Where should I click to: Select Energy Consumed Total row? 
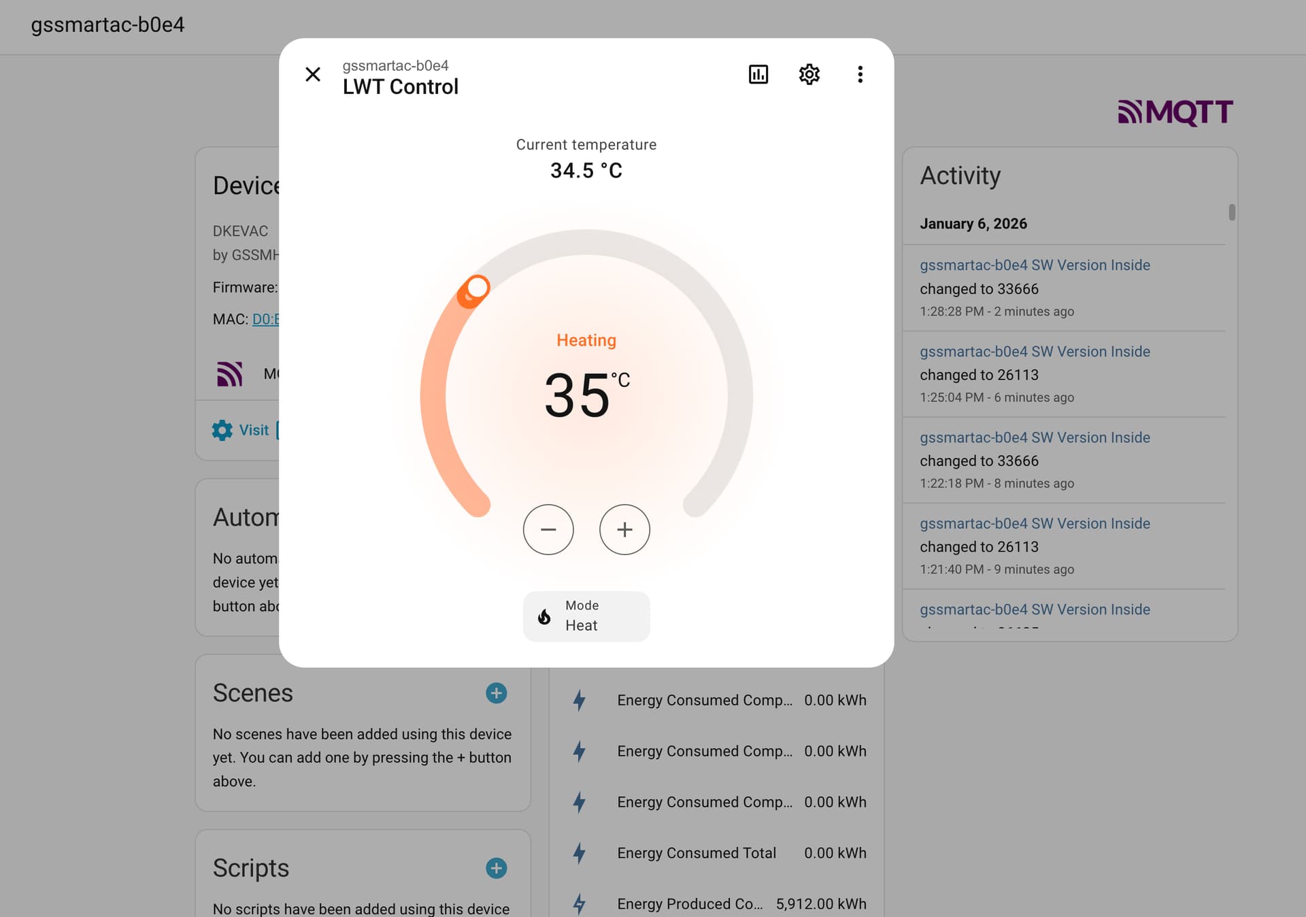(x=697, y=853)
